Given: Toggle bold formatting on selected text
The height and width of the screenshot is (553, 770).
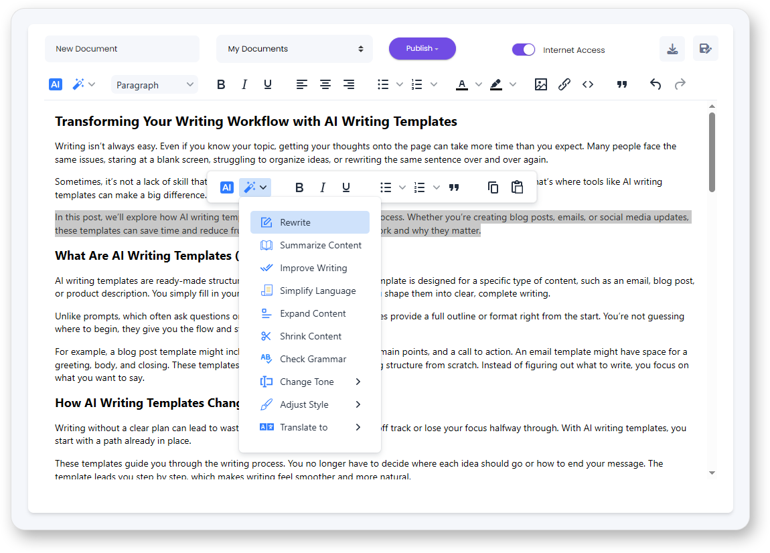Looking at the screenshot, I should point(221,84).
